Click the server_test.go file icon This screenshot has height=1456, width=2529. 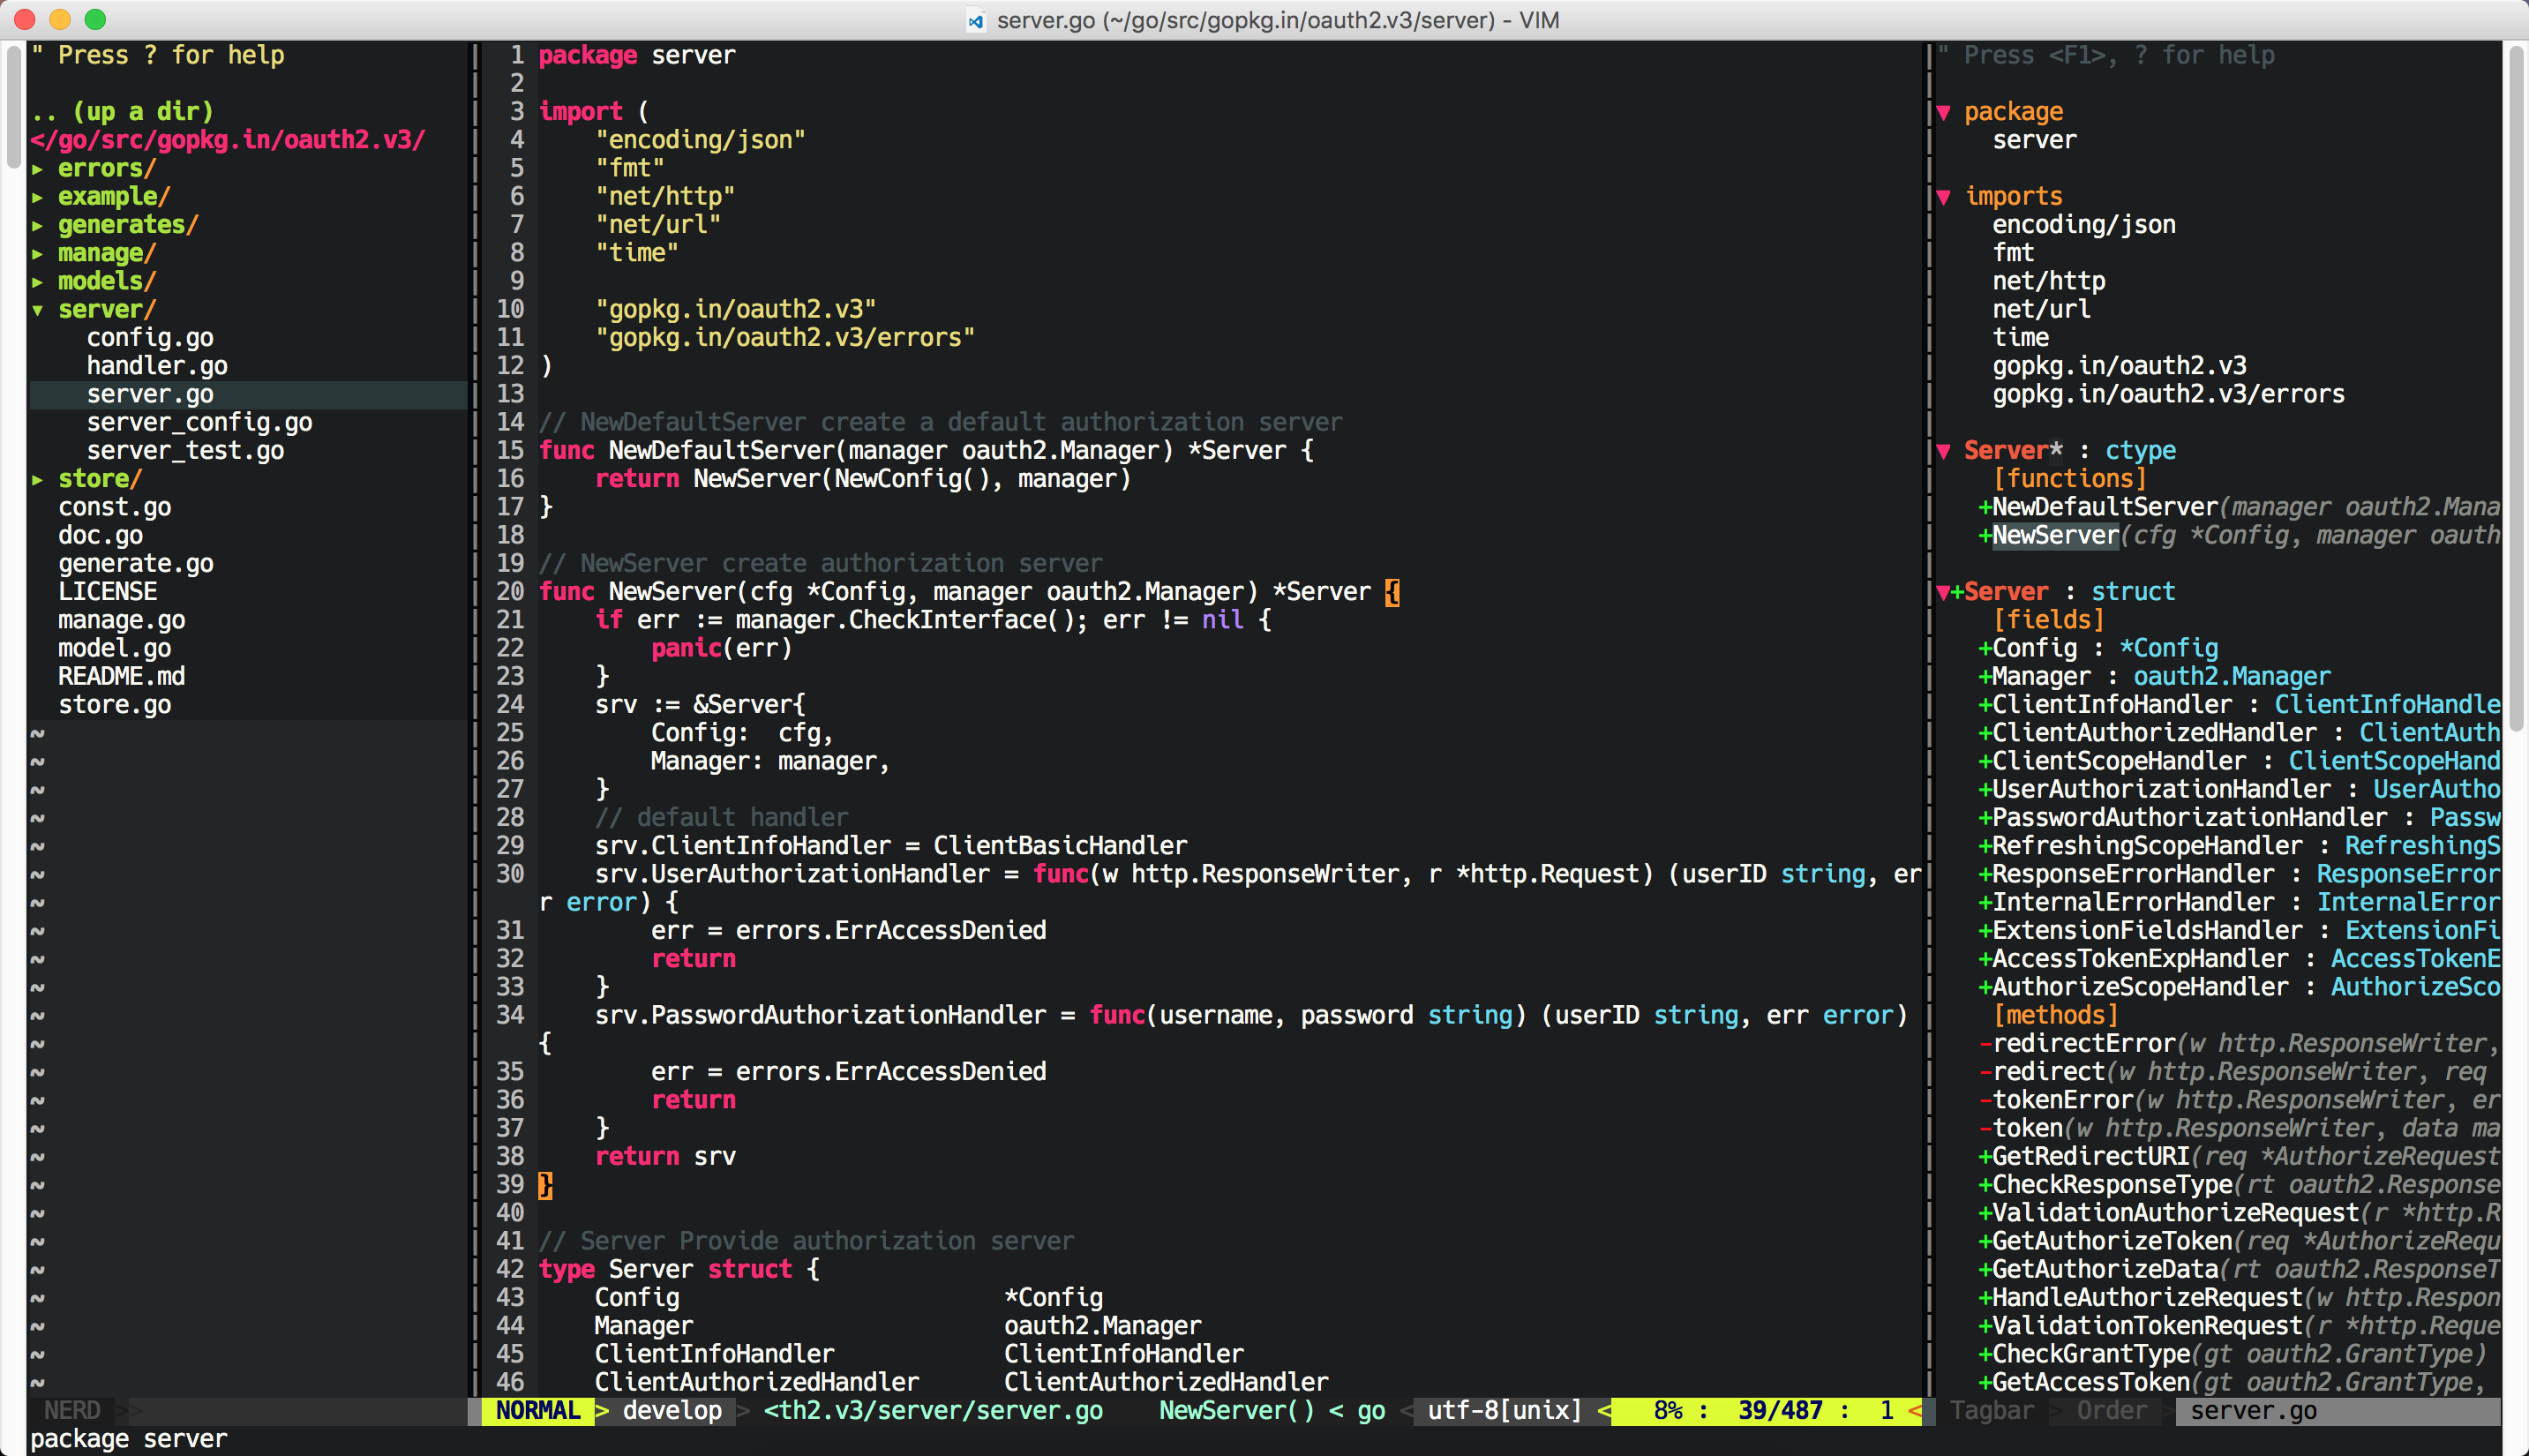tap(186, 448)
